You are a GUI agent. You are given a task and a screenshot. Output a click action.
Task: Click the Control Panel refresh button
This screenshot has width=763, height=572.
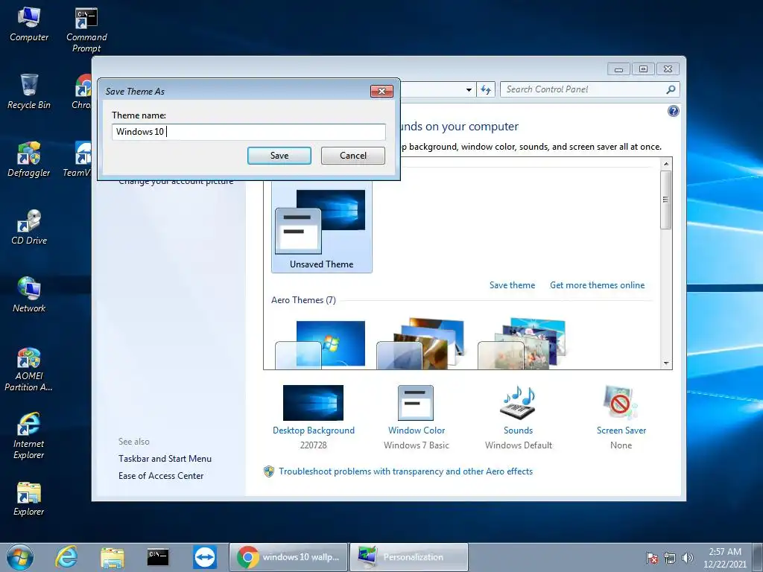[x=486, y=89]
